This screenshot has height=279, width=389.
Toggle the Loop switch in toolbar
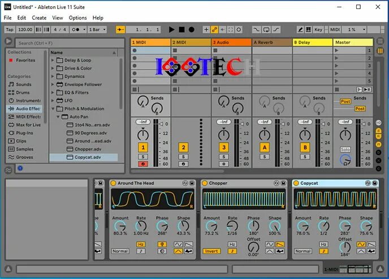266,29
